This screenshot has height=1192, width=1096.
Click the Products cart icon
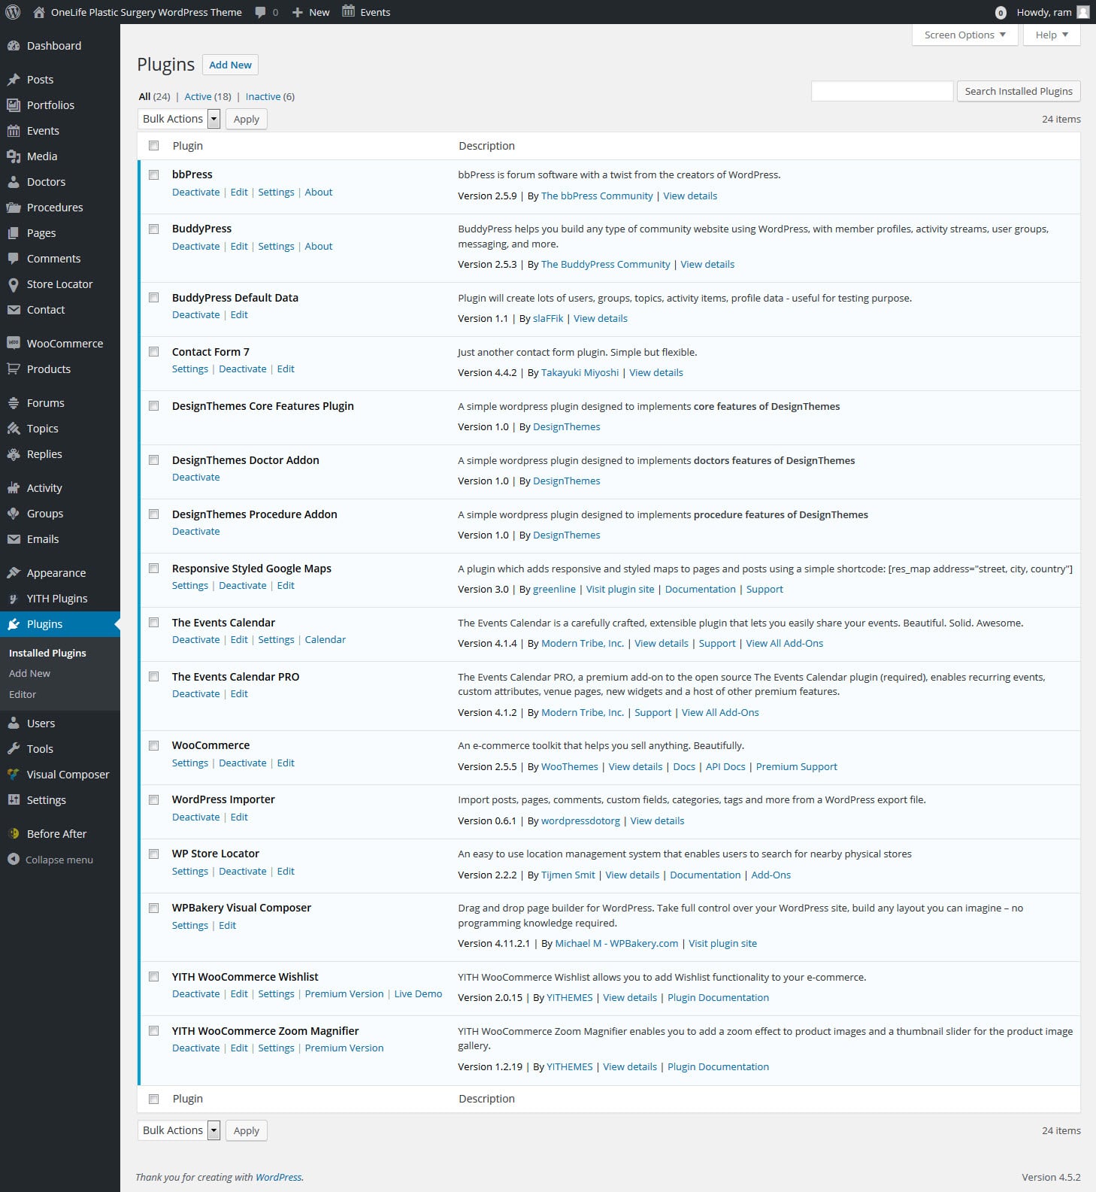(x=14, y=369)
